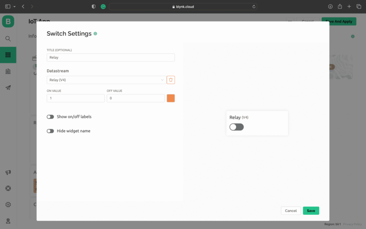Viewport: 366px width, 229px height.
Task: Enable Show on/off labels toggle
Action: point(50,117)
